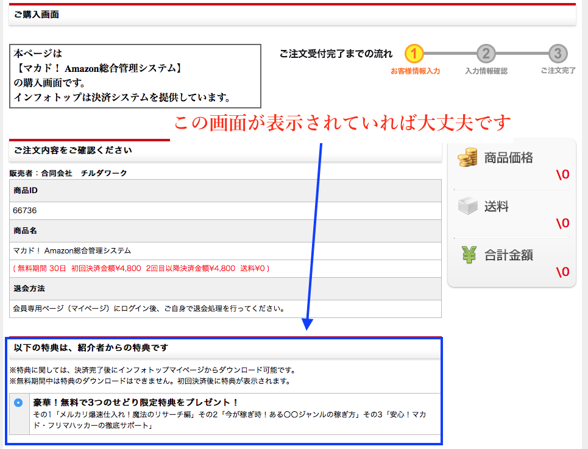Click bonus title 豪華！無料で3つのせどり限定特典をプレゼント！
The width and height of the screenshot is (588, 449).
click(136, 403)
